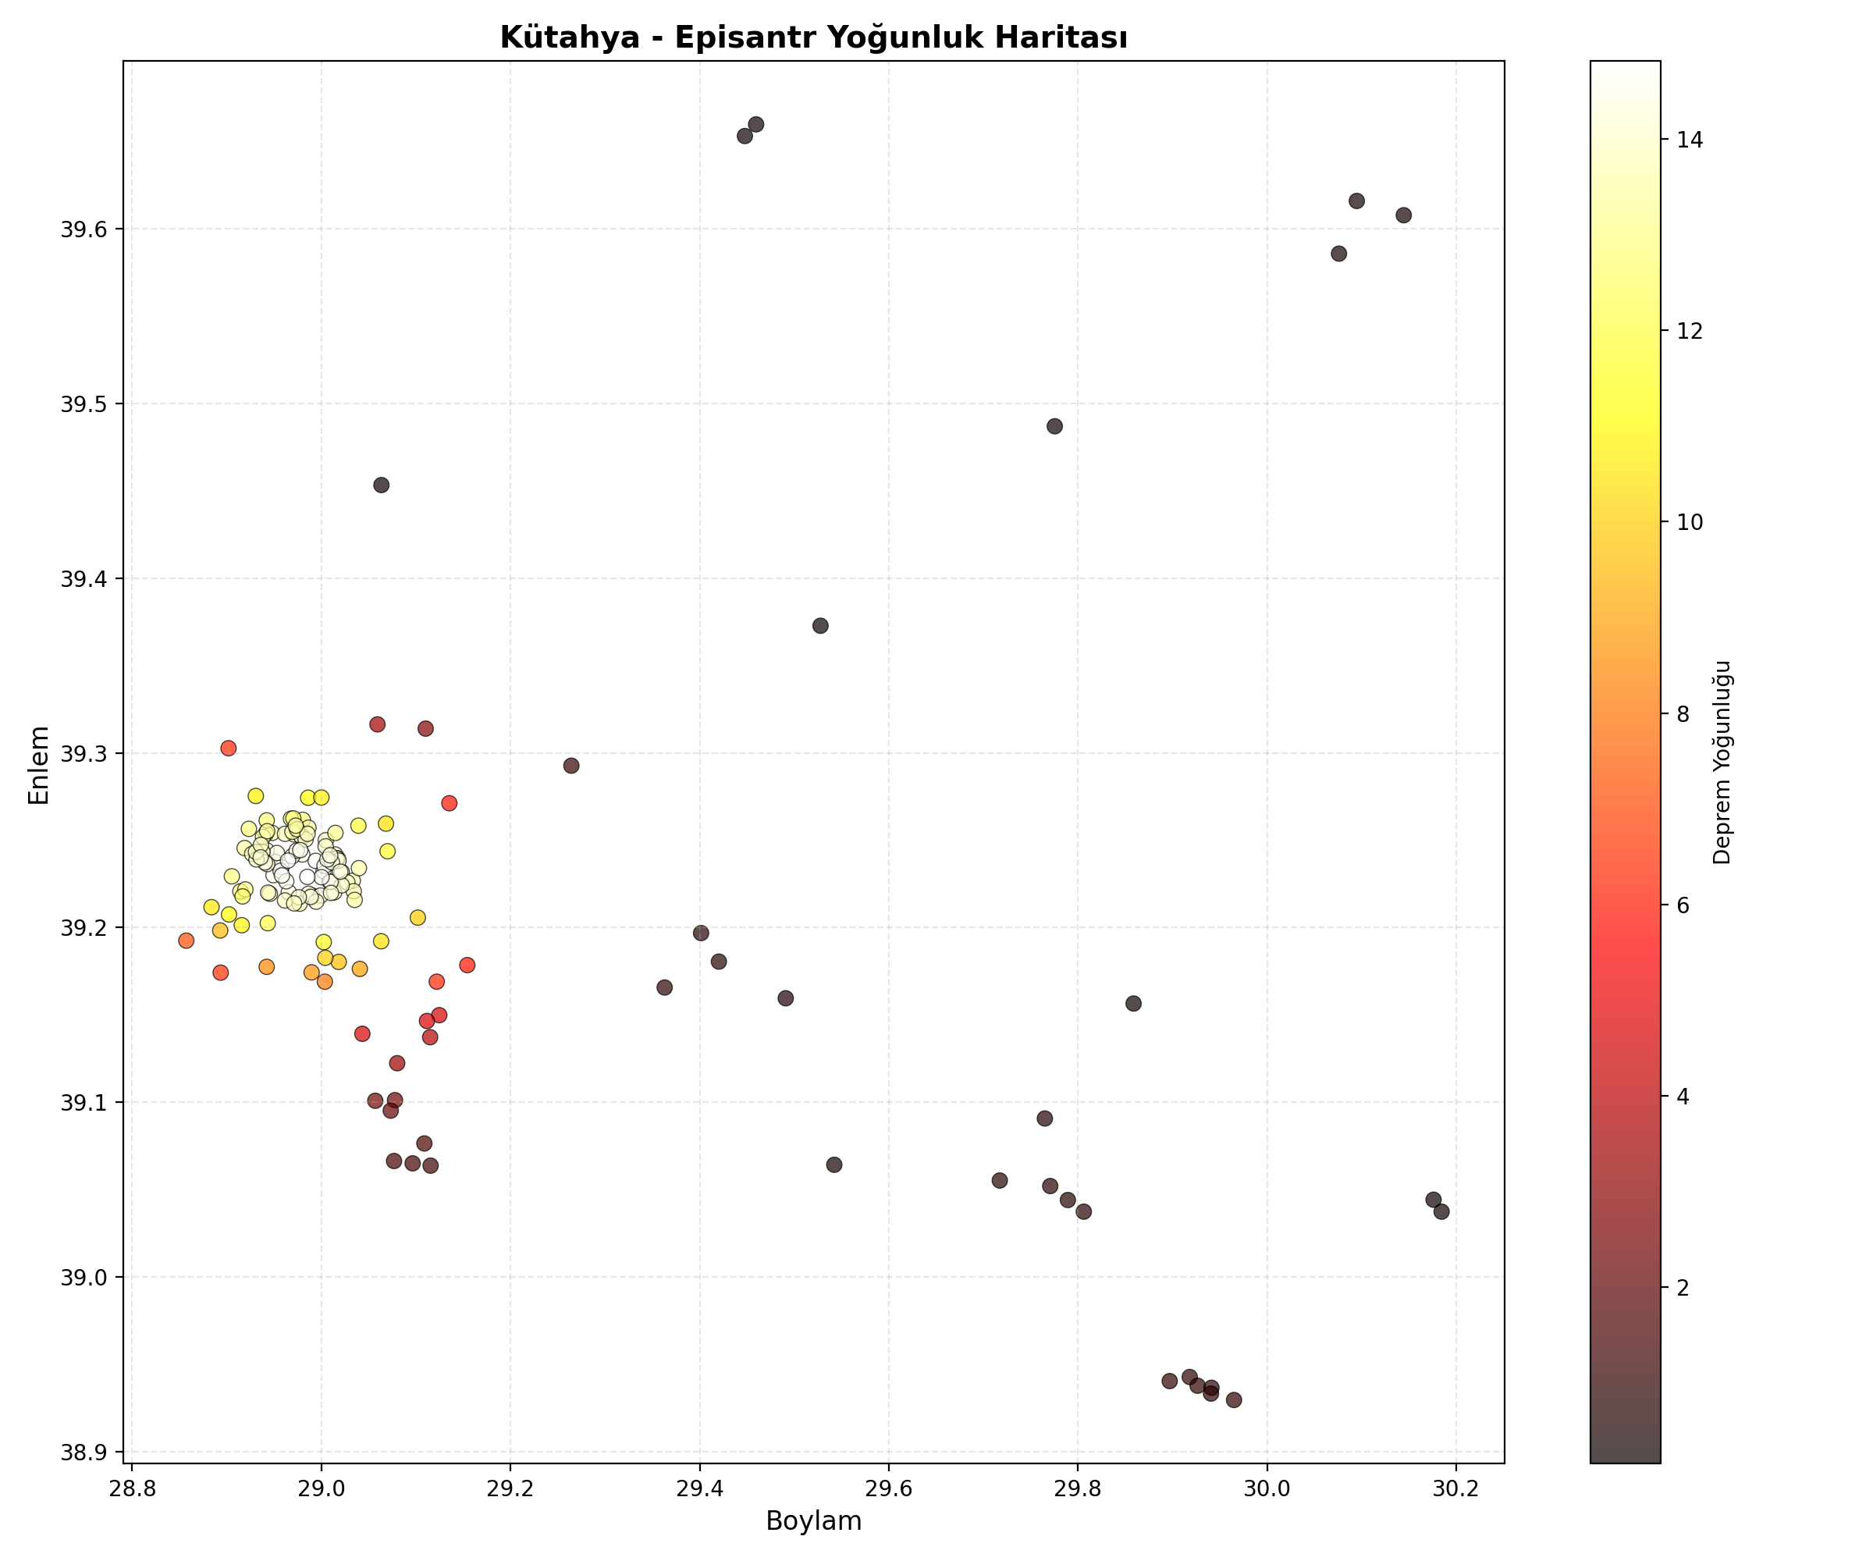Click colorbar tick label 2

[x=1683, y=1287]
